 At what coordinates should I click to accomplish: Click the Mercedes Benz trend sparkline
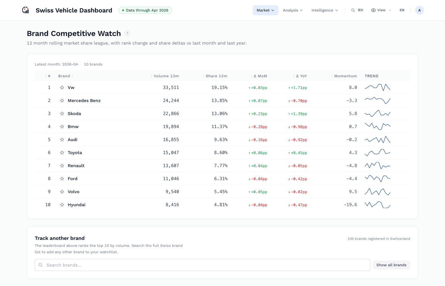[x=378, y=100]
